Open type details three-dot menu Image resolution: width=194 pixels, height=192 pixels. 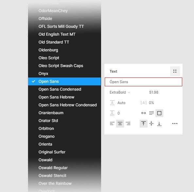[175, 123]
